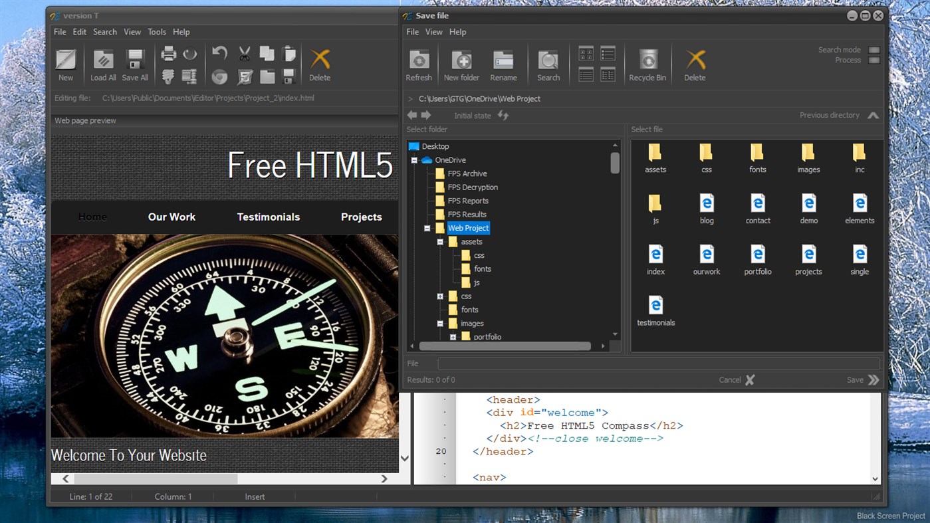The image size is (930, 523).
Task: Create a new folder with New folder icon
Action: click(x=461, y=60)
